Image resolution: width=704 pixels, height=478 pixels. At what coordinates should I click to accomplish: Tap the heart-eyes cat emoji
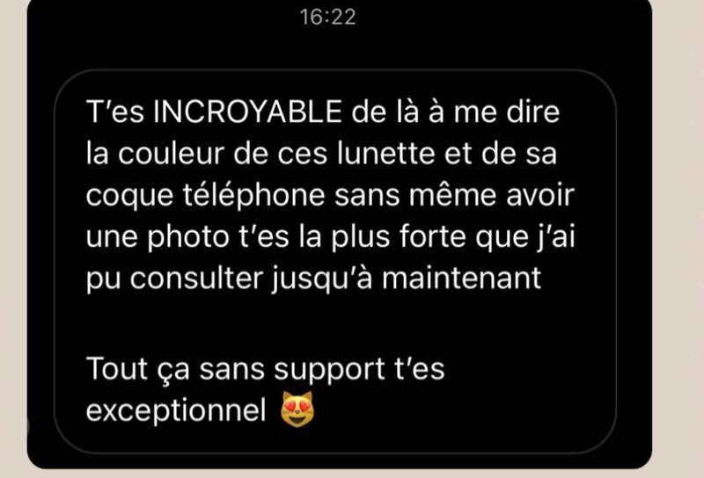click(297, 409)
